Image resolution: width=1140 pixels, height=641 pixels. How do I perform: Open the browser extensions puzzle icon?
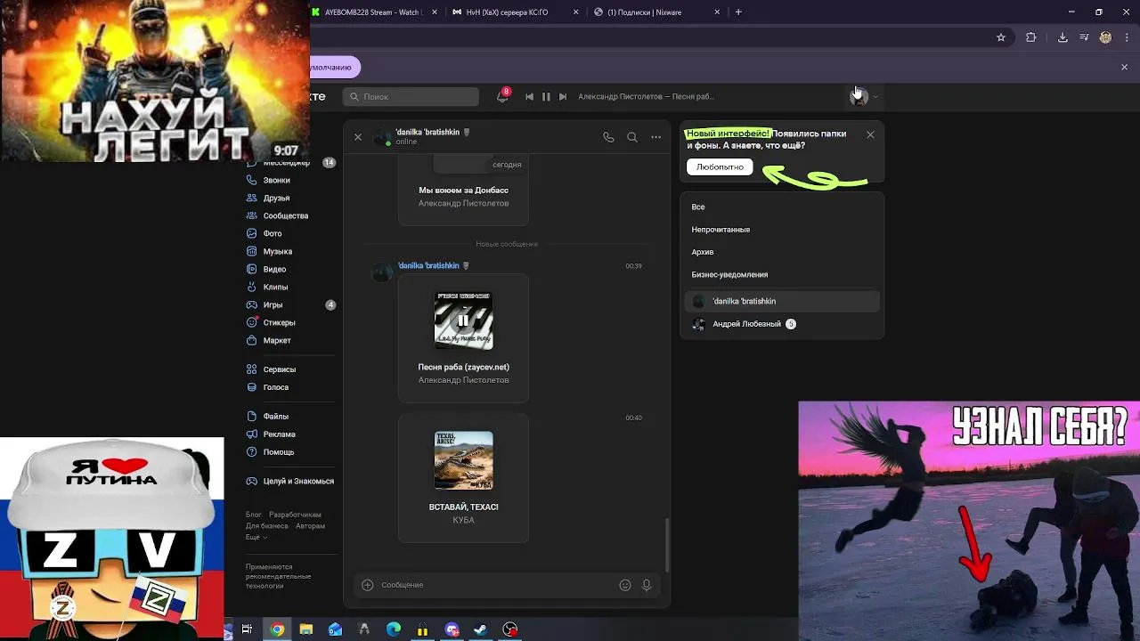click(x=1031, y=37)
